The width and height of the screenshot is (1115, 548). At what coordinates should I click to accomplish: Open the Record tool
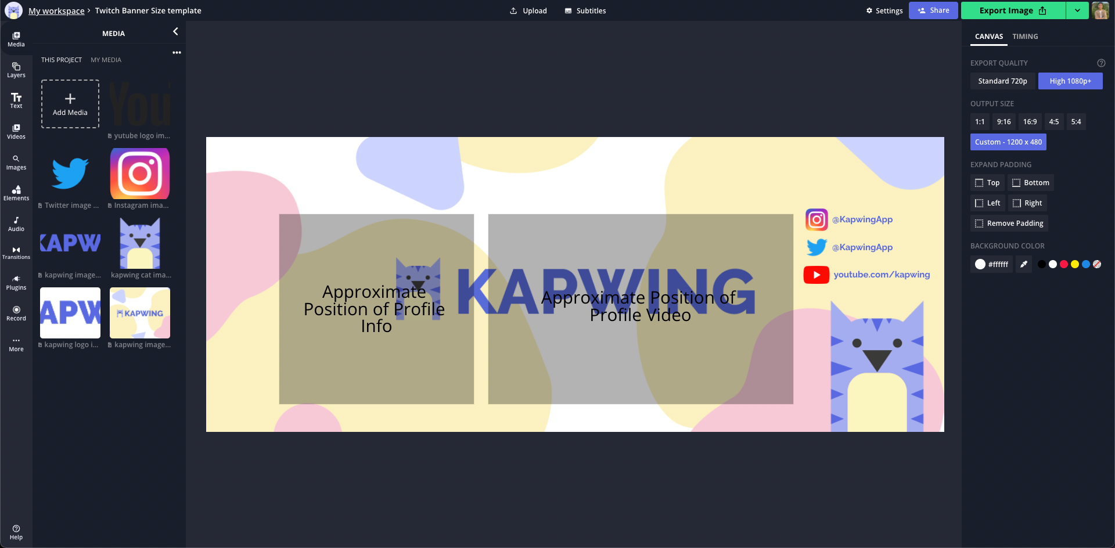(16, 313)
